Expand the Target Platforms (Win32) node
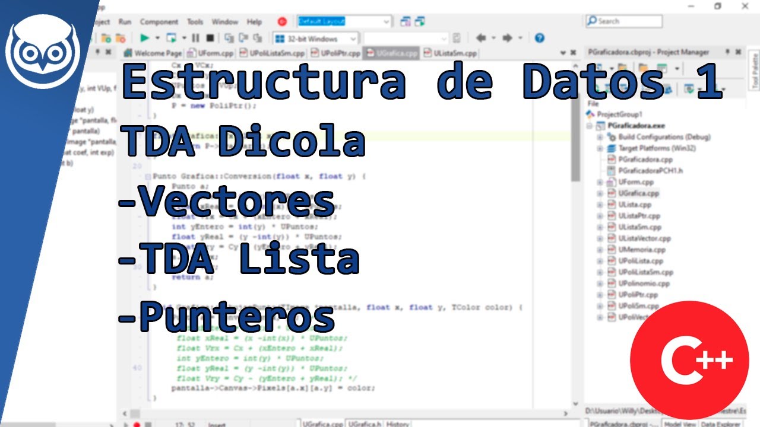The image size is (760, 427). click(600, 148)
